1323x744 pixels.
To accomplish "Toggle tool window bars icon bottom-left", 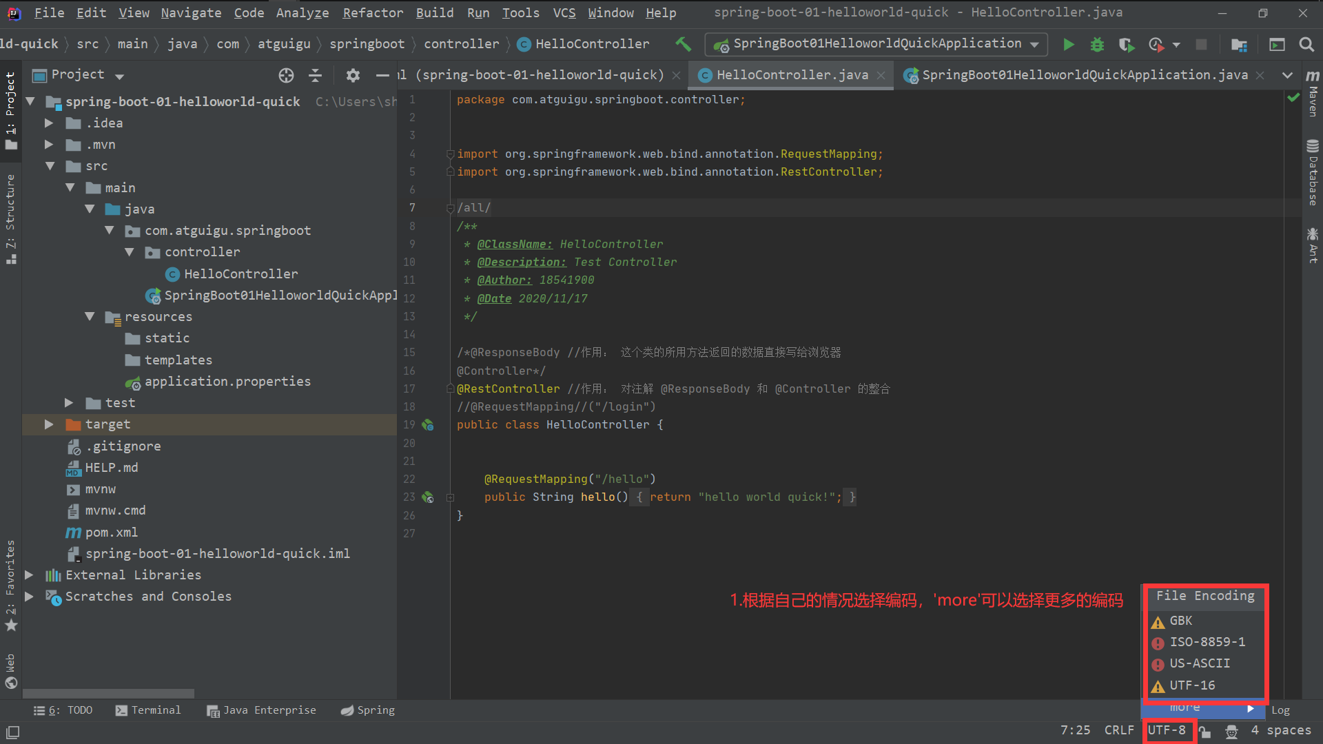I will (12, 732).
